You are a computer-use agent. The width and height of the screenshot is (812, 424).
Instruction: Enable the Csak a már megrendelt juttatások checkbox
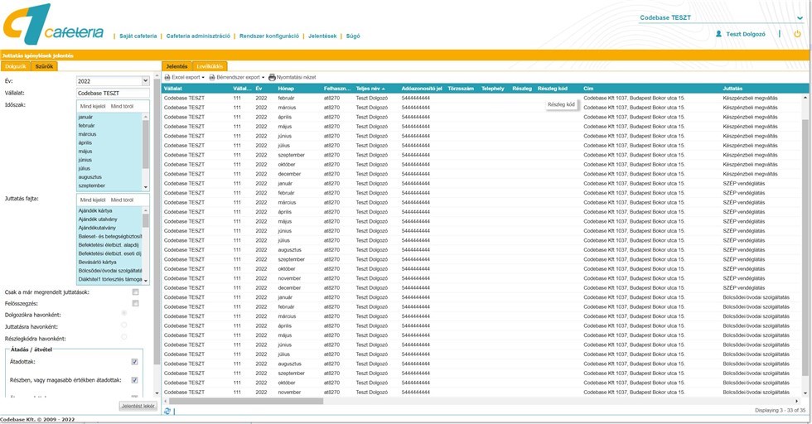[x=135, y=292]
